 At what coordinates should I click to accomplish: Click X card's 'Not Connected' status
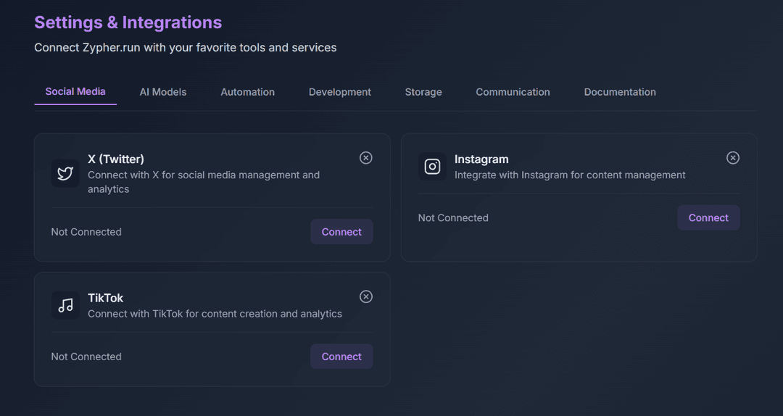tap(86, 232)
